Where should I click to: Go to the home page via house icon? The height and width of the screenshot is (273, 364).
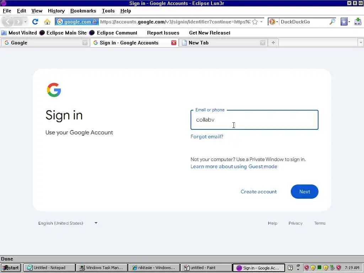coord(47,22)
